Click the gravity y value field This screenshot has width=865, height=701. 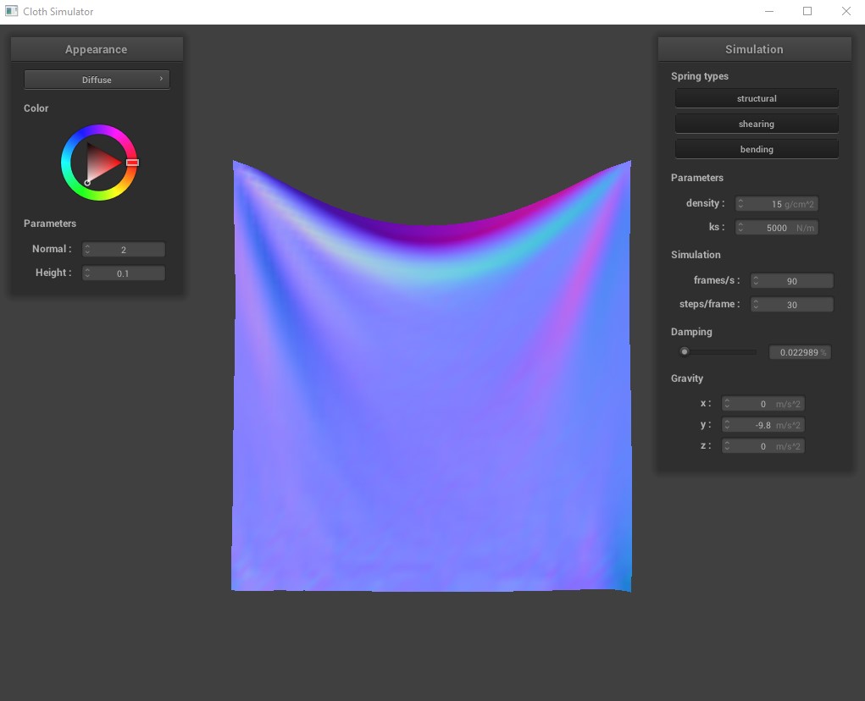click(x=763, y=425)
